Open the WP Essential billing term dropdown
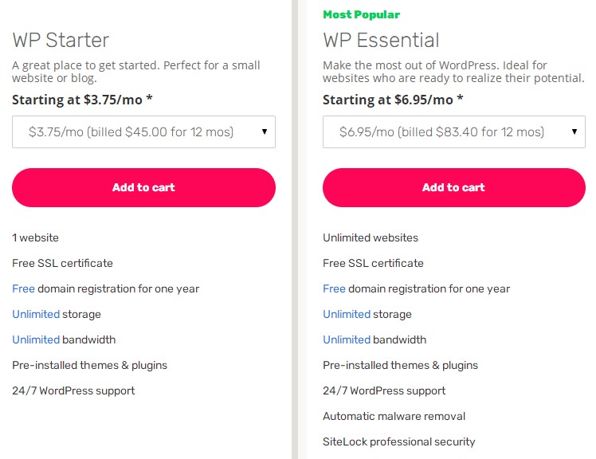 tap(442, 132)
